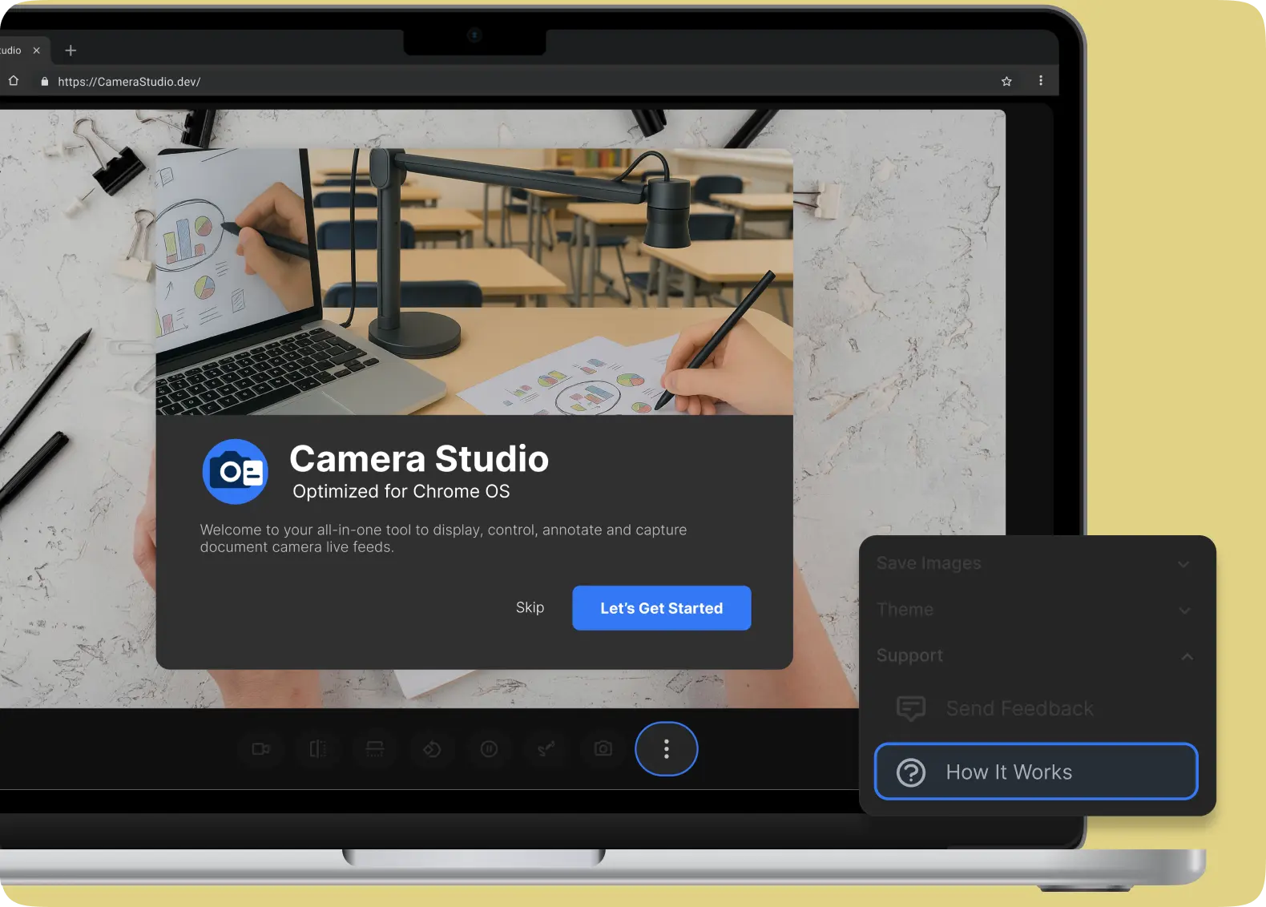
Task: Expand the Theme section chevron
Action: 1185,611
